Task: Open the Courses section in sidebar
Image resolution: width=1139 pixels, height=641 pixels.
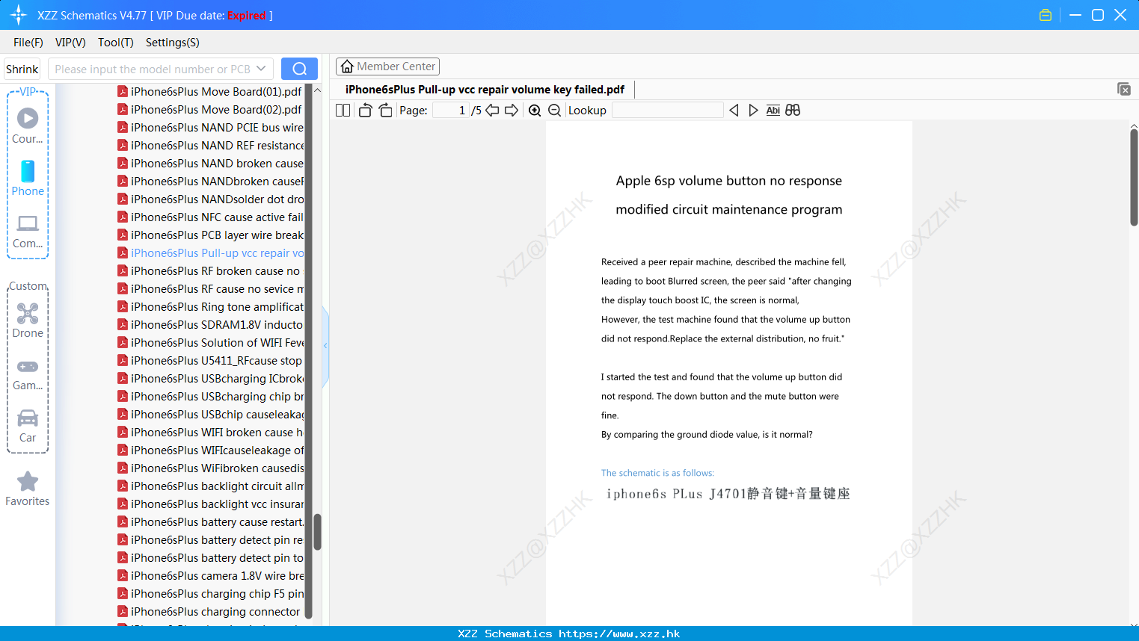Action: (28, 126)
